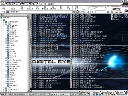Screen dimensions: 128x96
Task: Select the XecureSSL folder
Action: click(14, 86)
